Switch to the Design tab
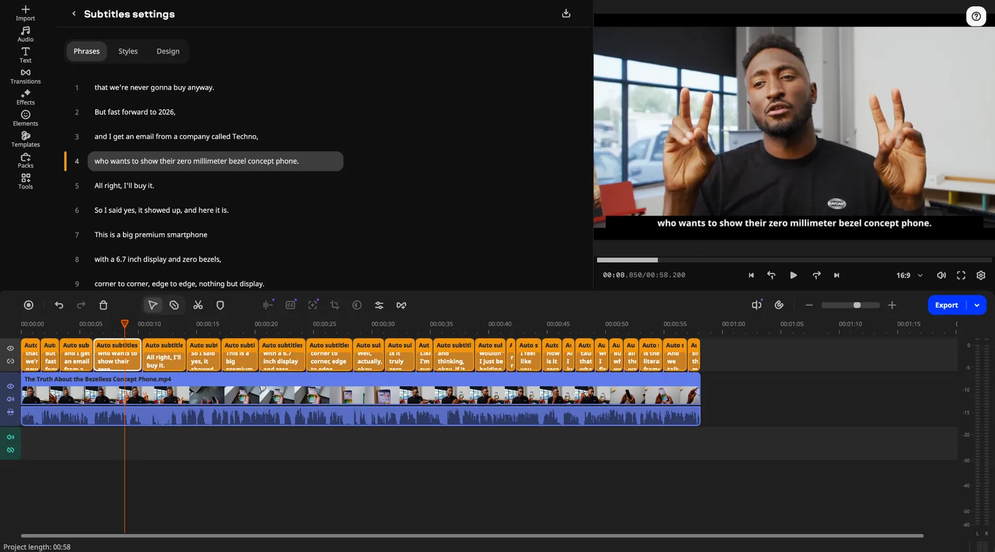The height and width of the screenshot is (552, 995). pos(168,51)
